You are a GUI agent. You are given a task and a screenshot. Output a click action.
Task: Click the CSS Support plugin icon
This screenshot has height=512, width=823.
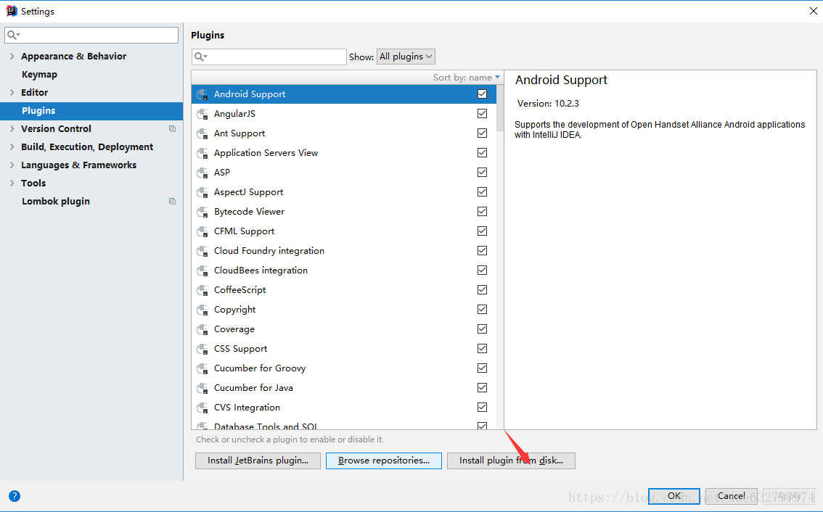[x=202, y=349]
